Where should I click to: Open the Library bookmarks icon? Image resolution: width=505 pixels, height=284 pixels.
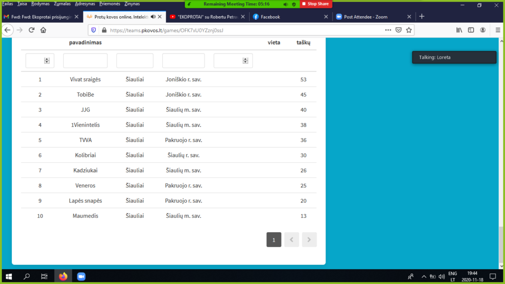click(459, 30)
